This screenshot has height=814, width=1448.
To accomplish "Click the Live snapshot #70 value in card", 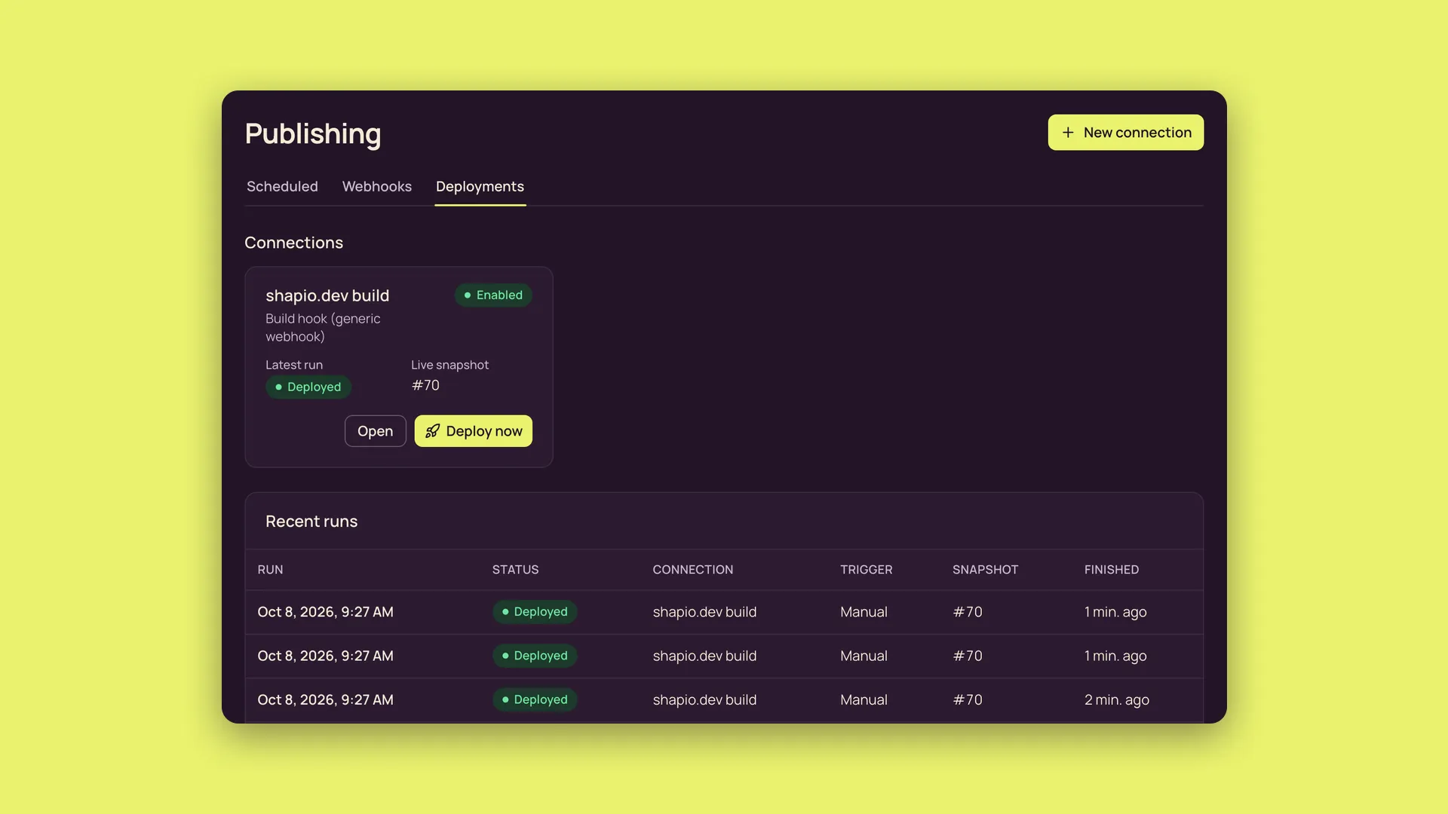I will click(x=425, y=385).
